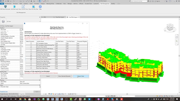Uncheck the Second Floor Columns Works checkbox
Screen dimensions: 180x101
tap(31, 59)
